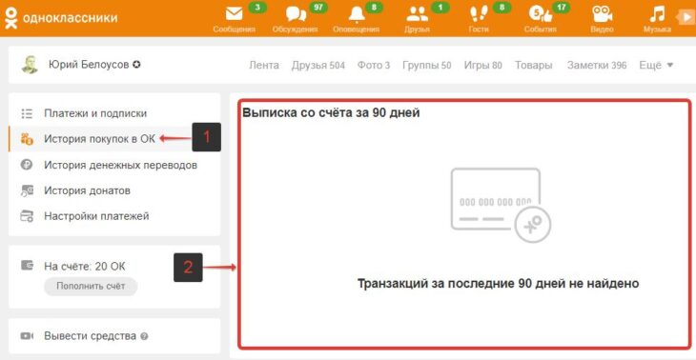The height and width of the screenshot is (360, 696).
Task: Select История покупок в ОК
Action: coord(100,139)
